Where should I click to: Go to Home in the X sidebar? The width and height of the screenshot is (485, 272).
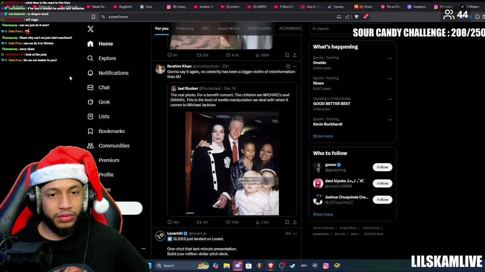point(100,44)
